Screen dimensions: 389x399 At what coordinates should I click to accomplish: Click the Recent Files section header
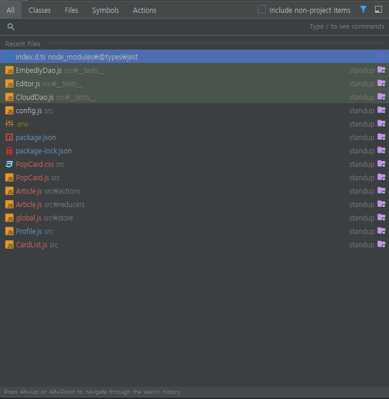click(x=23, y=44)
